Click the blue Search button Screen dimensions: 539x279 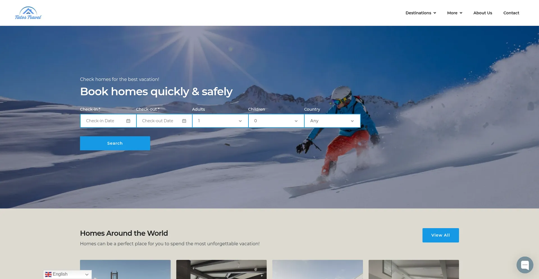coord(115,143)
